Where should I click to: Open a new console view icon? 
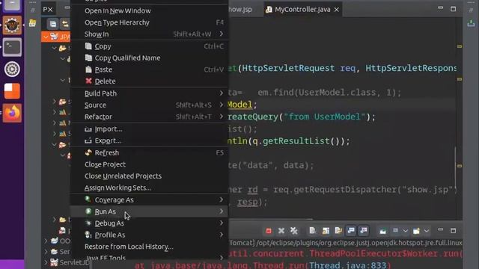coord(416,231)
